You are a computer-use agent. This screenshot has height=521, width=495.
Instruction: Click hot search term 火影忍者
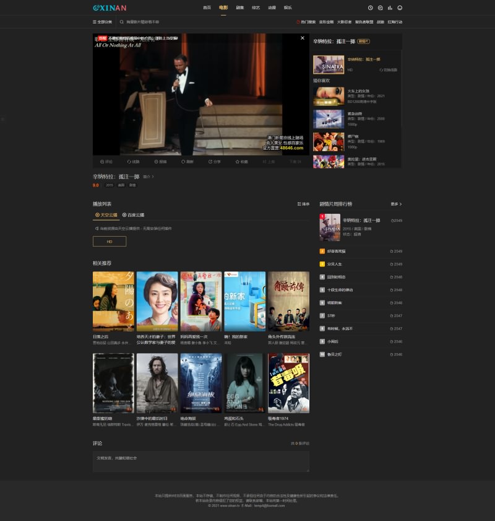click(x=344, y=22)
